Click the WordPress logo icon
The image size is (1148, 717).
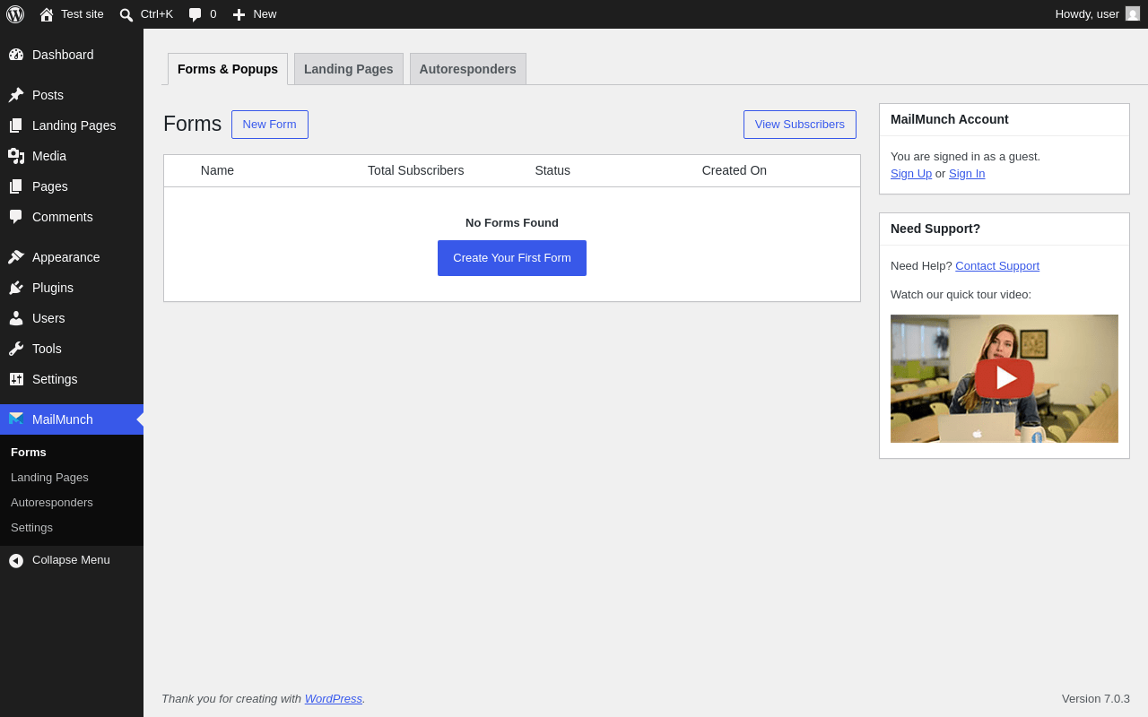(15, 14)
